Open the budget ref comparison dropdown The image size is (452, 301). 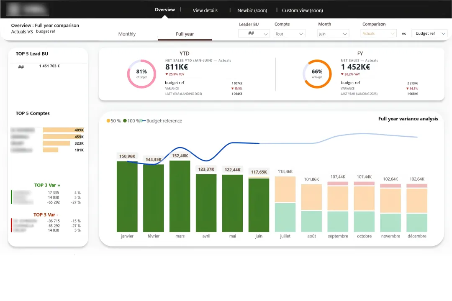[429, 33]
